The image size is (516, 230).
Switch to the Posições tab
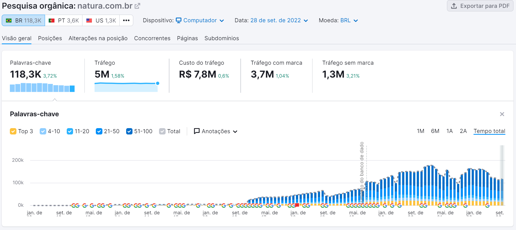click(x=50, y=38)
